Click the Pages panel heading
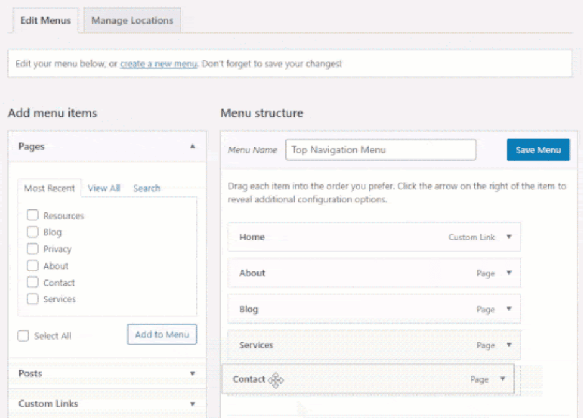This screenshot has height=418, width=583. (31, 147)
